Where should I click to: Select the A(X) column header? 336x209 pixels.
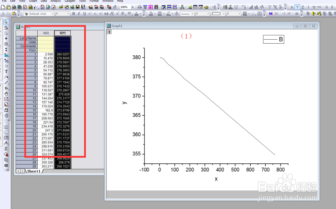(x=46, y=33)
